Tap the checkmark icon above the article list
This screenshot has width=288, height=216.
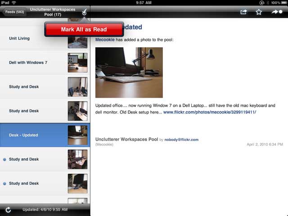point(84,13)
